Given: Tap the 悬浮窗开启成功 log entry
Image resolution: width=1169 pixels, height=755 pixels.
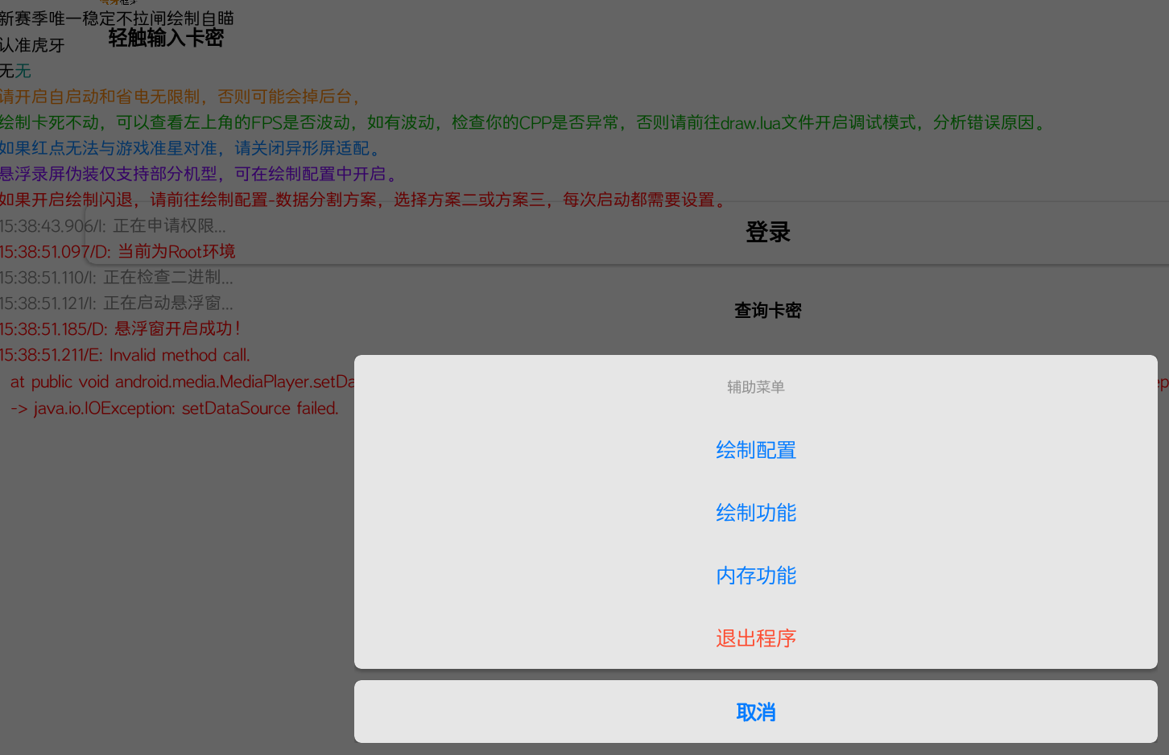Looking at the screenshot, I should 121,328.
